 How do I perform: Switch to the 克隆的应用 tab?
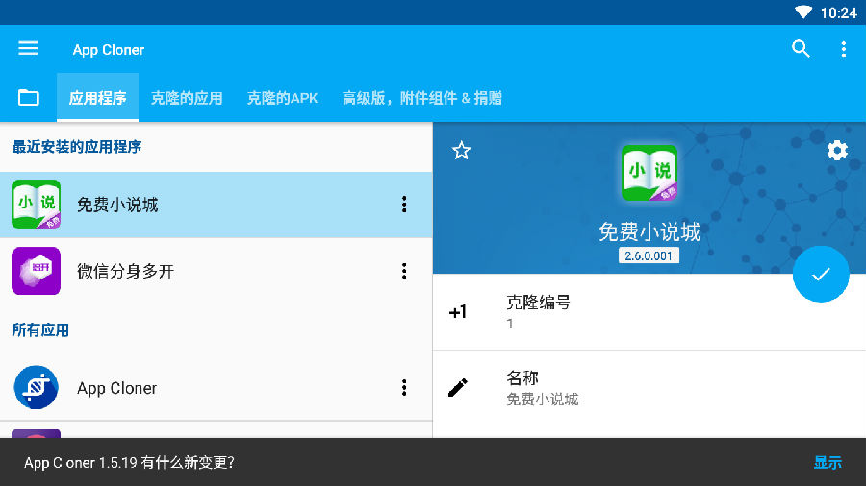point(187,98)
